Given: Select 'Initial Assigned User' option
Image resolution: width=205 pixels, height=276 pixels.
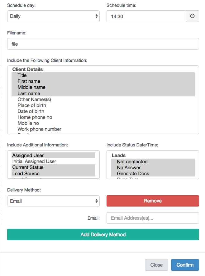Looking at the screenshot, I should pyautogui.click(x=34, y=161).
